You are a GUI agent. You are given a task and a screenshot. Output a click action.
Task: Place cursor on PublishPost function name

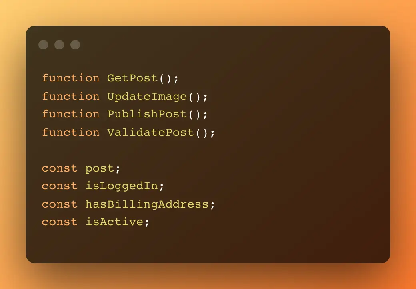(x=147, y=114)
